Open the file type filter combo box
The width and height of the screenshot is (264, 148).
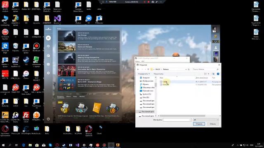[206, 120]
